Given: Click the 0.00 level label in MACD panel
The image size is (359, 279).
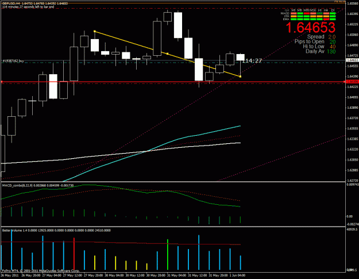Looking at the screenshot, I should tap(350, 216).
